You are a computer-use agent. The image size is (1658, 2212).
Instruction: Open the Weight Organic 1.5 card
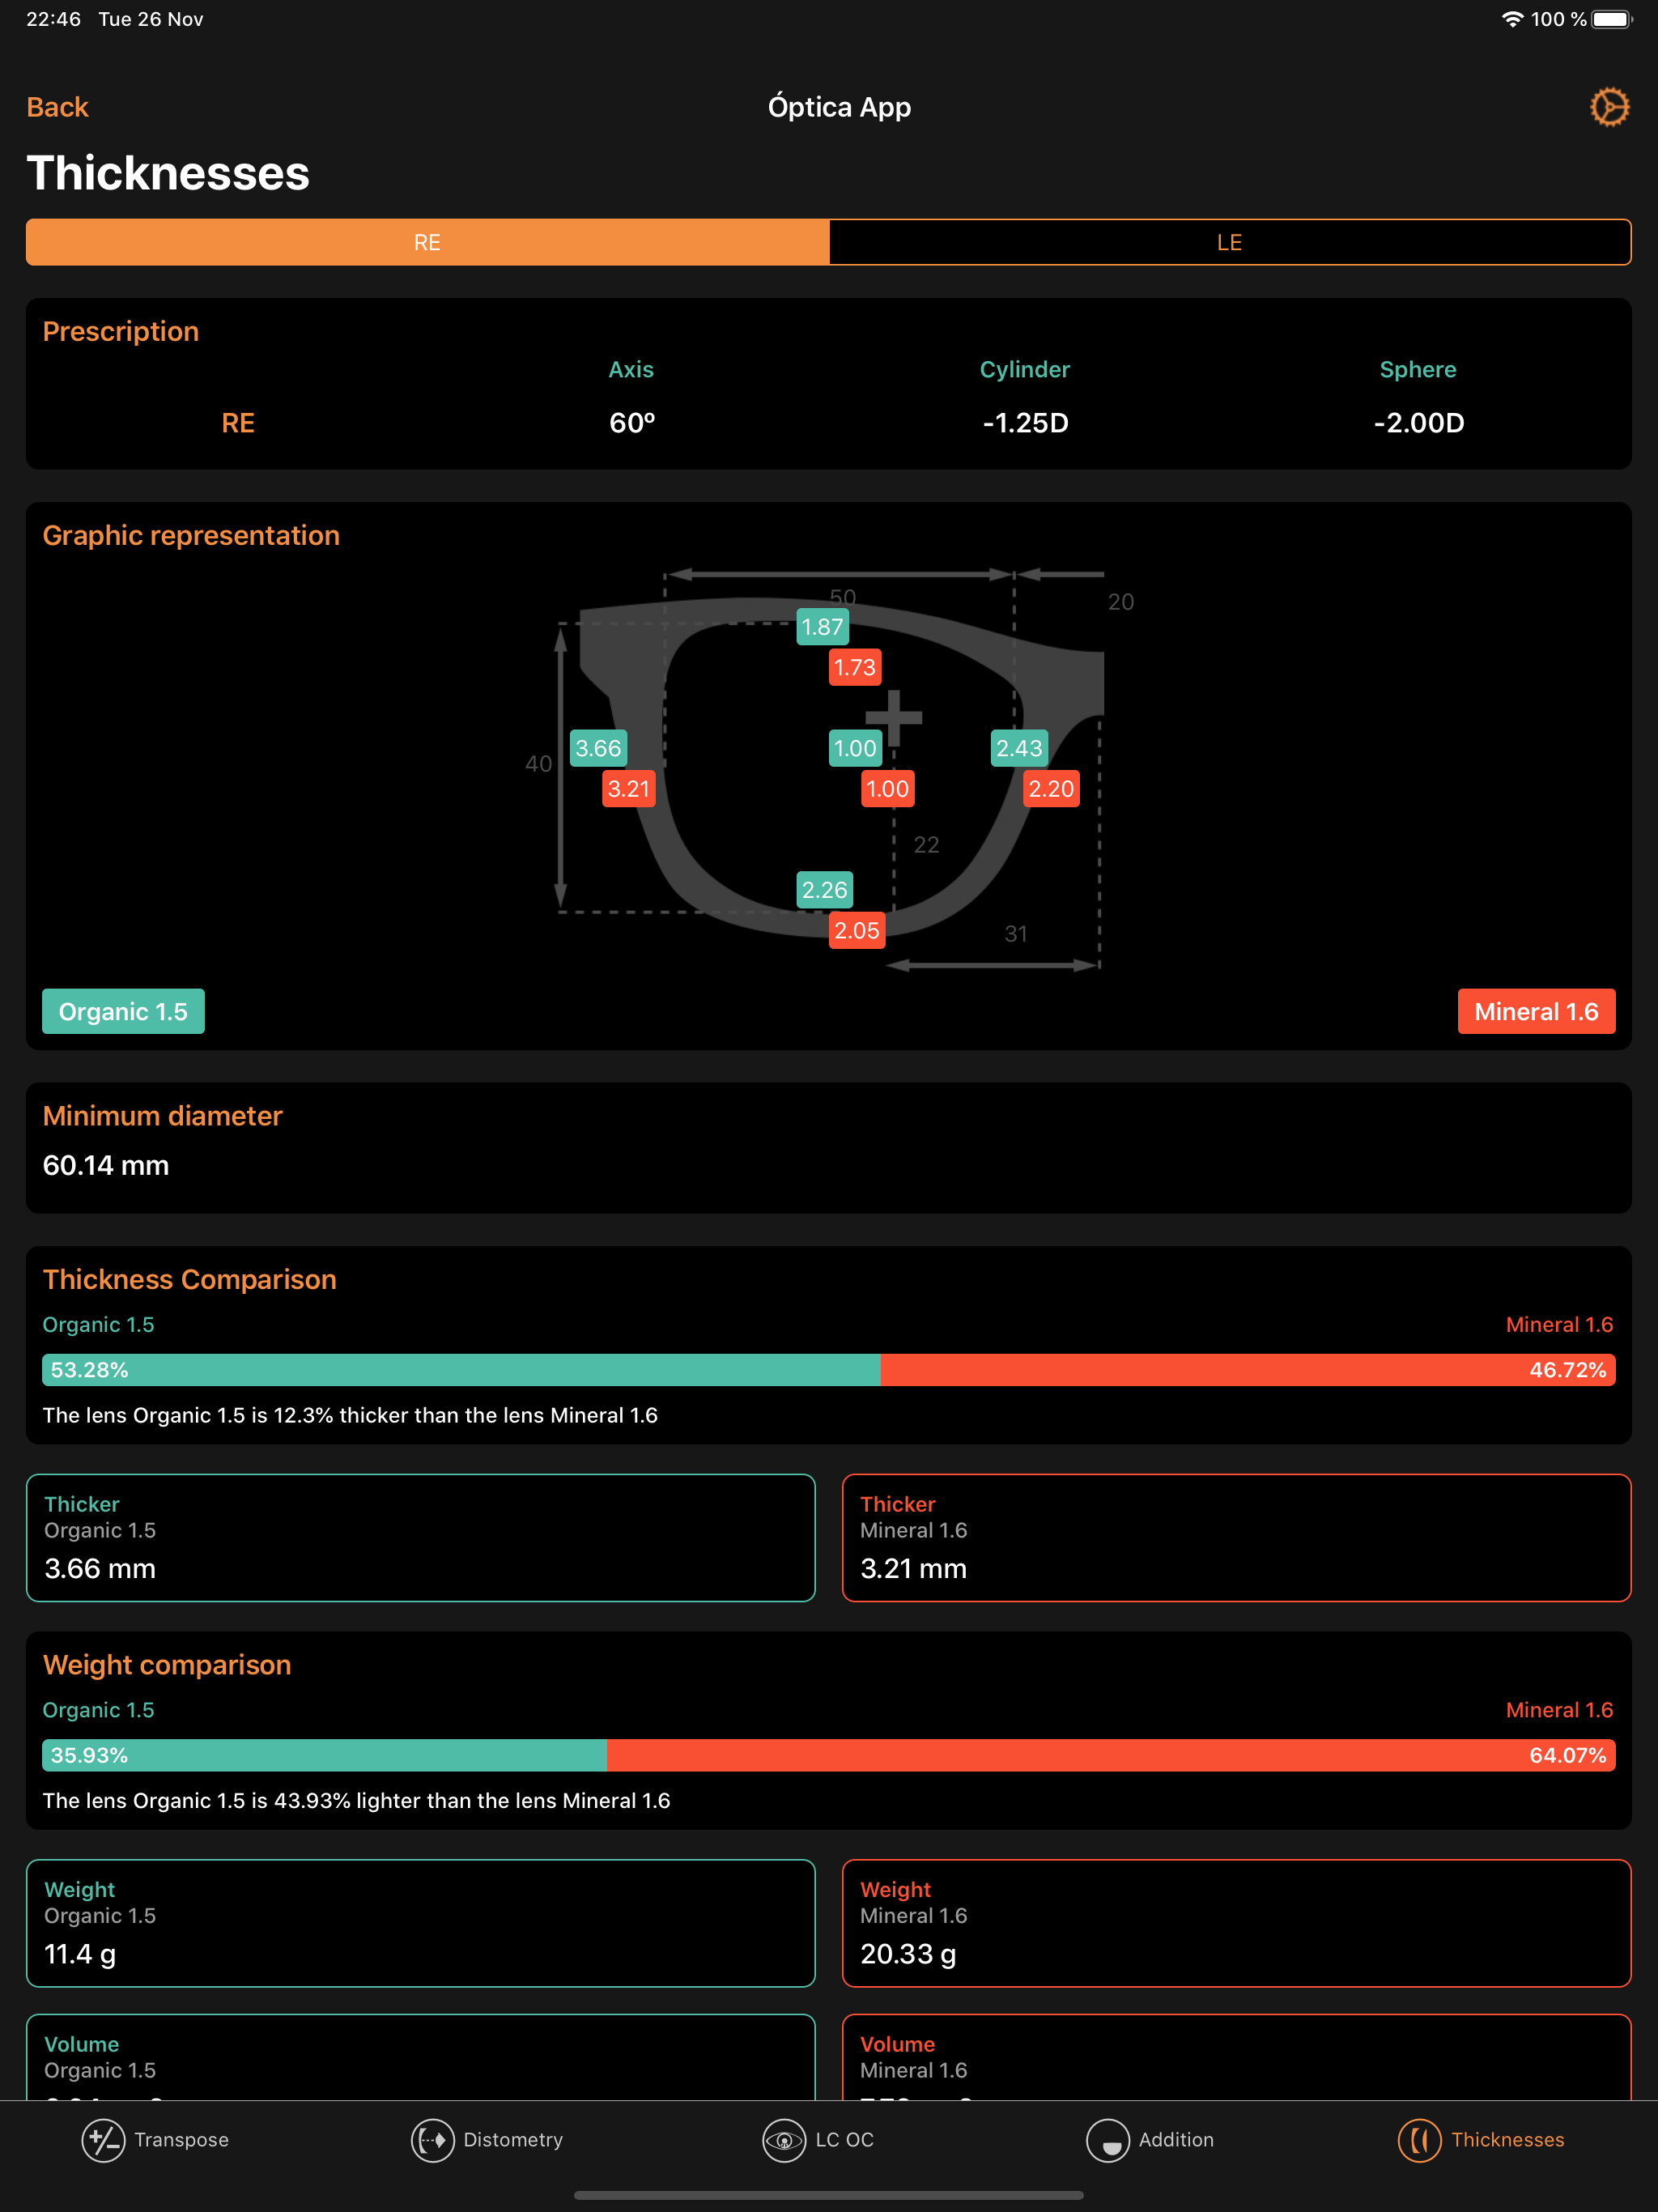[x=421, y=1923]
